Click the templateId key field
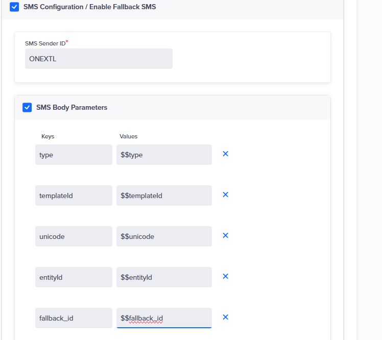382x340 pixels. [74, 196]
